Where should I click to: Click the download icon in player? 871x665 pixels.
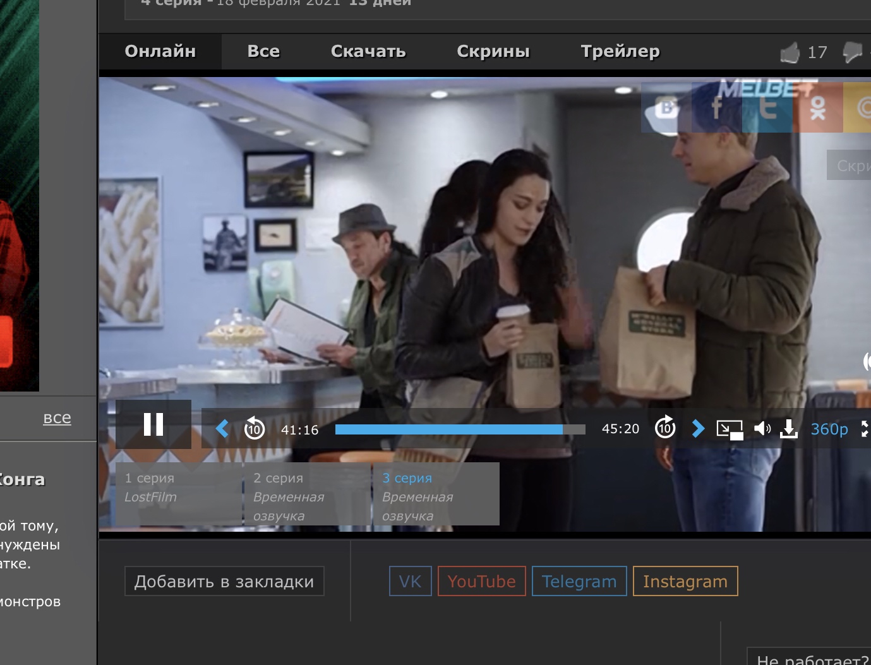click(789, 429)
